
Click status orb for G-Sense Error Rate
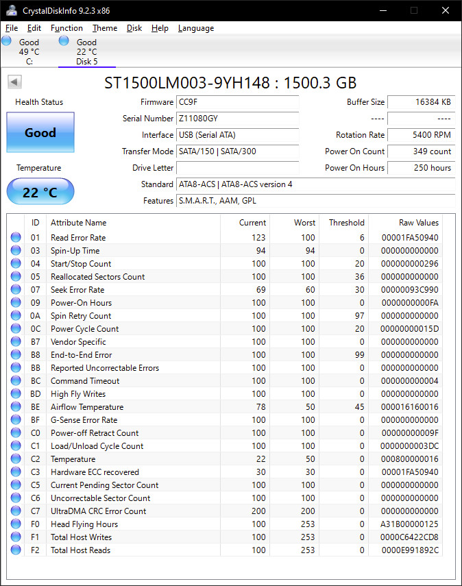click(x=16, y=419)
